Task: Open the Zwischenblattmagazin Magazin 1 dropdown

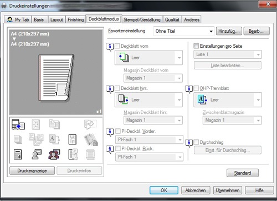Action: pos(232,120)
